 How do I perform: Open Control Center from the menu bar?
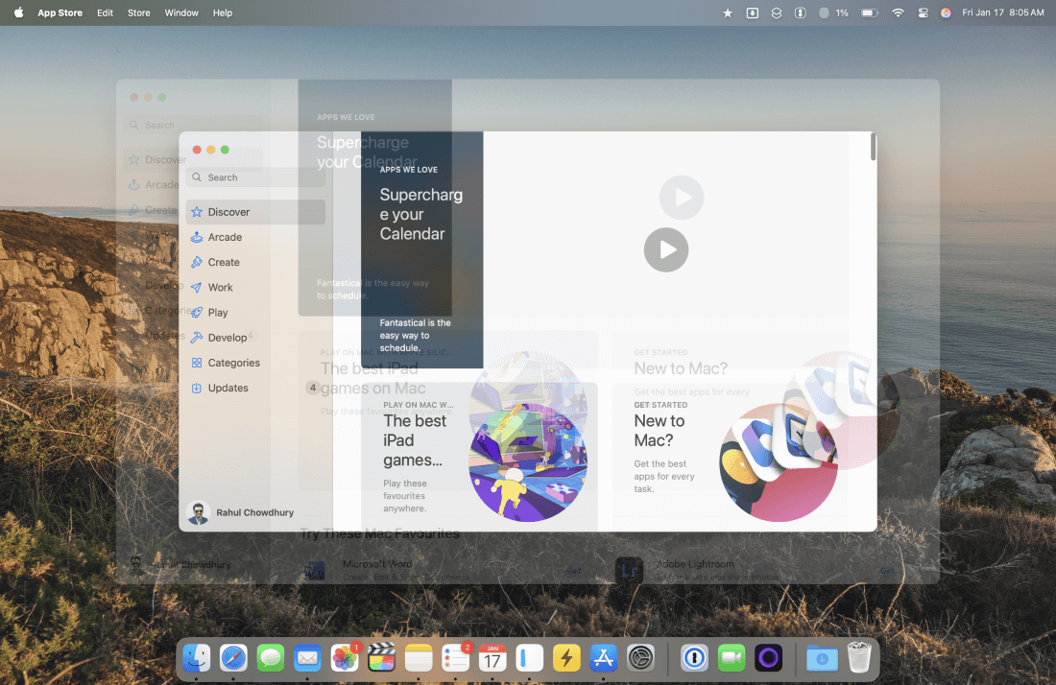tap(924, 12)
